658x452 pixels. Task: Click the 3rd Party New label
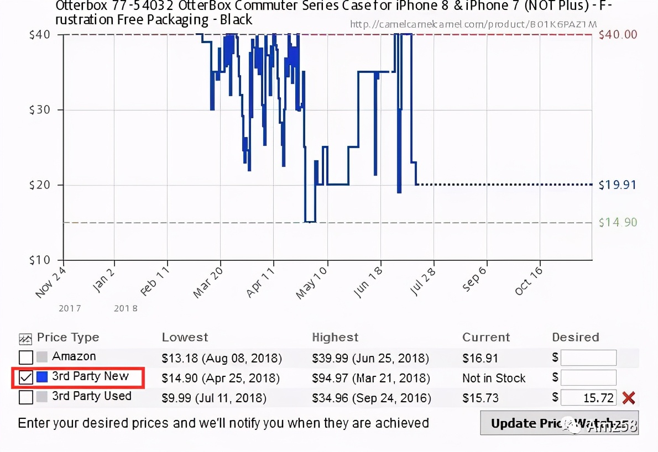click(90, 377)
